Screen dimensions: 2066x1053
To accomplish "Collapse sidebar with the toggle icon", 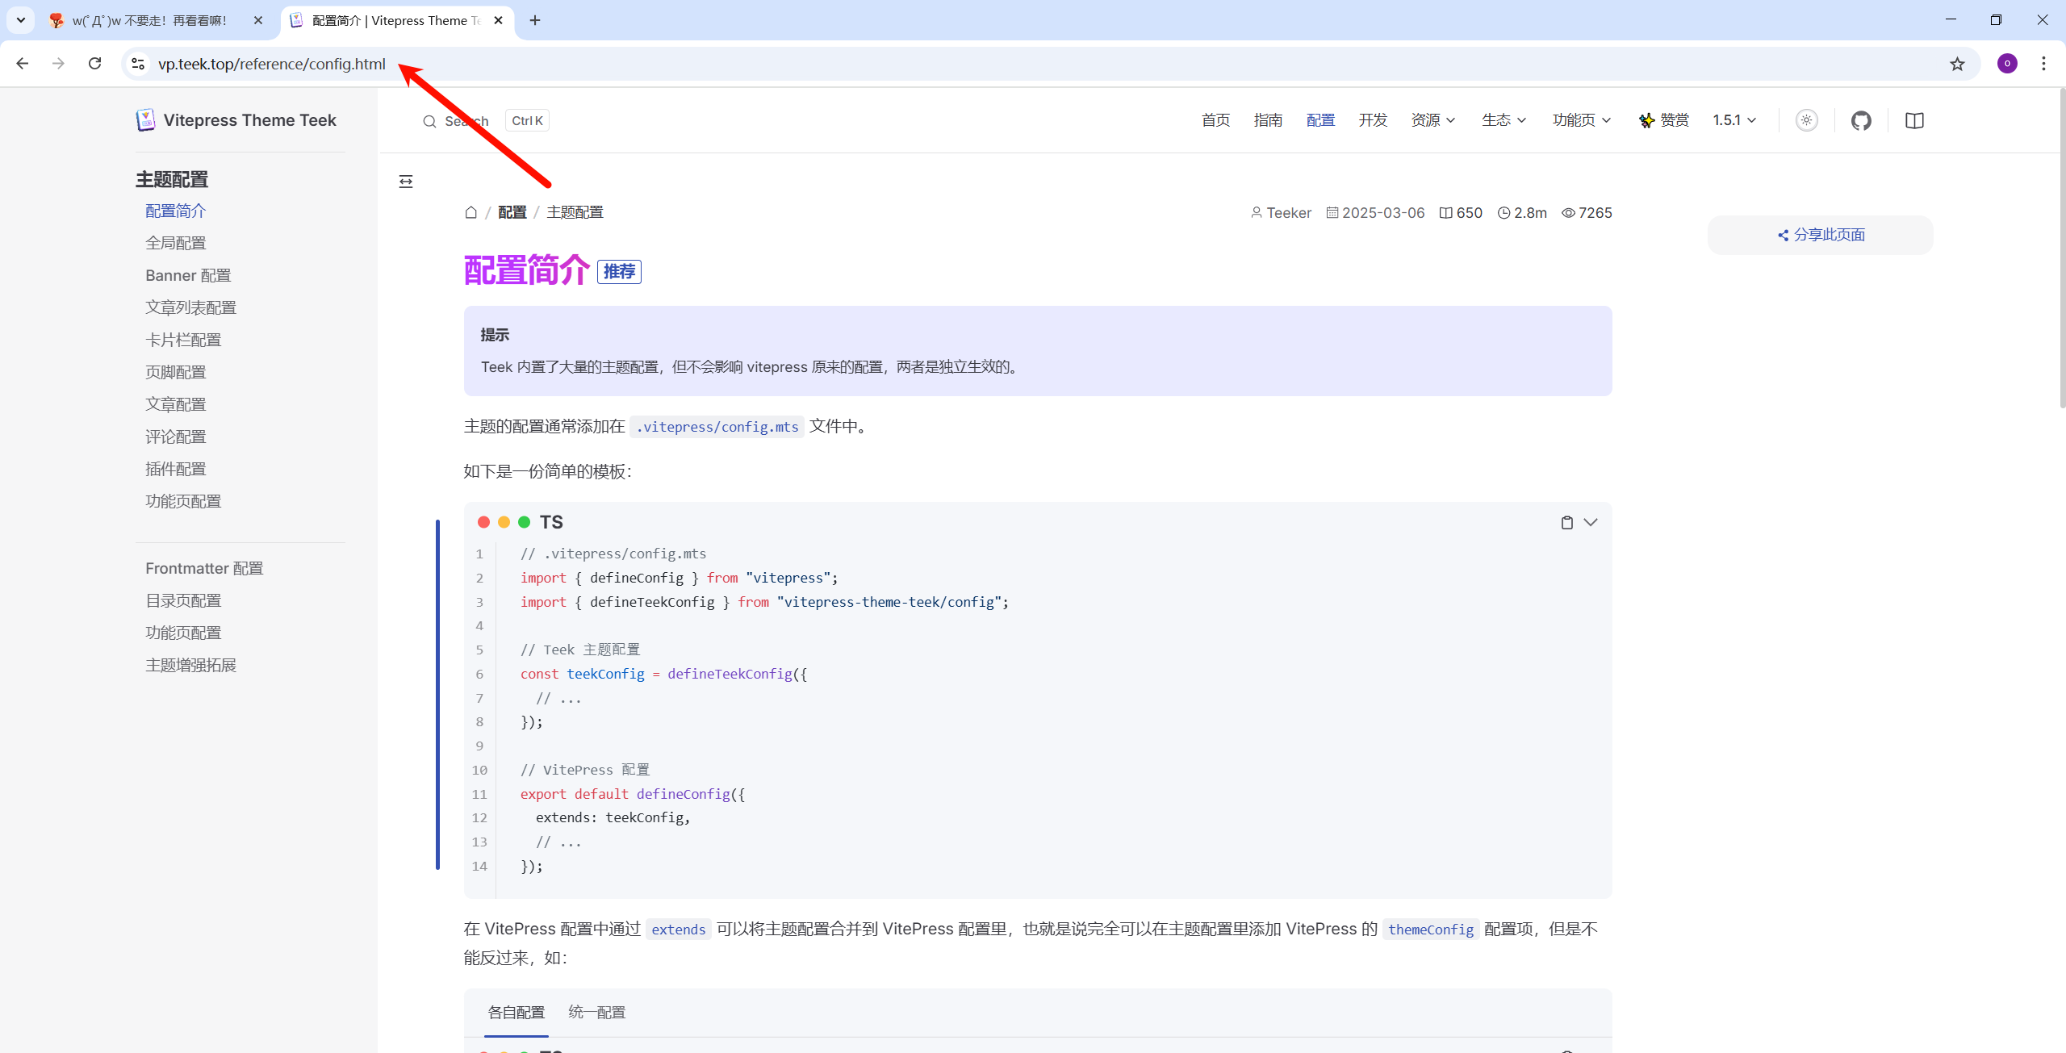I will click(x=406, y=182).
